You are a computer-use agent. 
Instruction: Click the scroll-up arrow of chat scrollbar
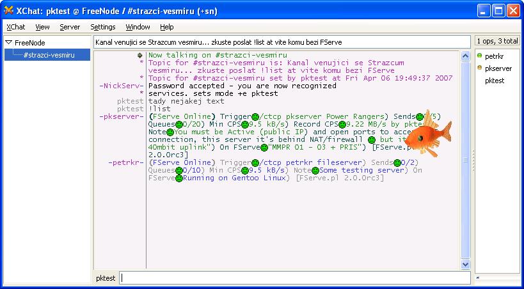click(466, 56)
